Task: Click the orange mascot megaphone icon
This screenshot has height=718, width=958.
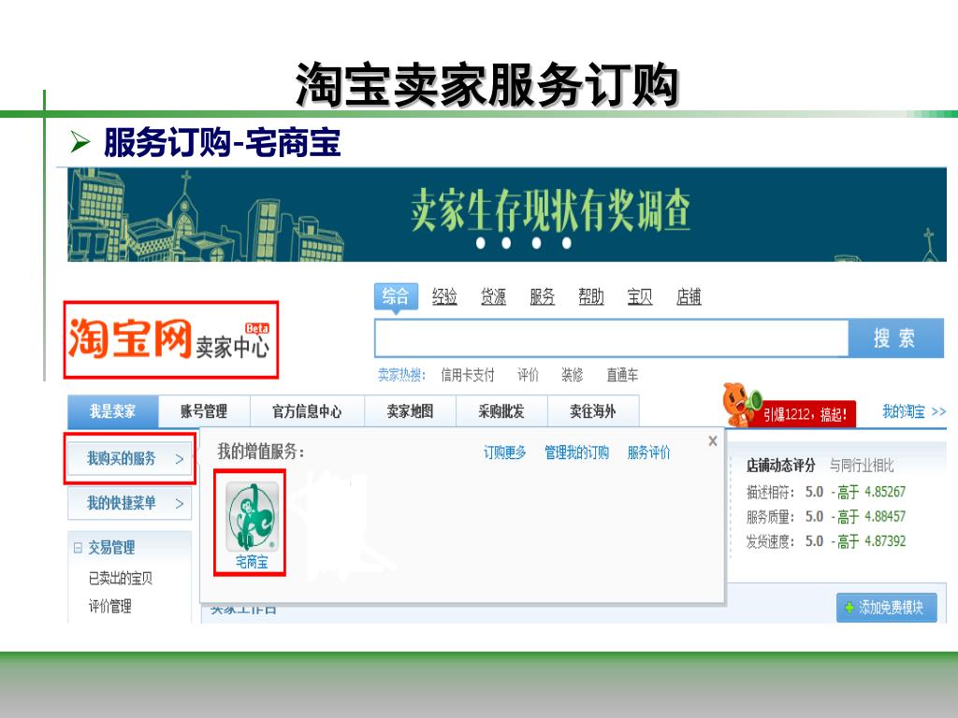Action: 741,405
